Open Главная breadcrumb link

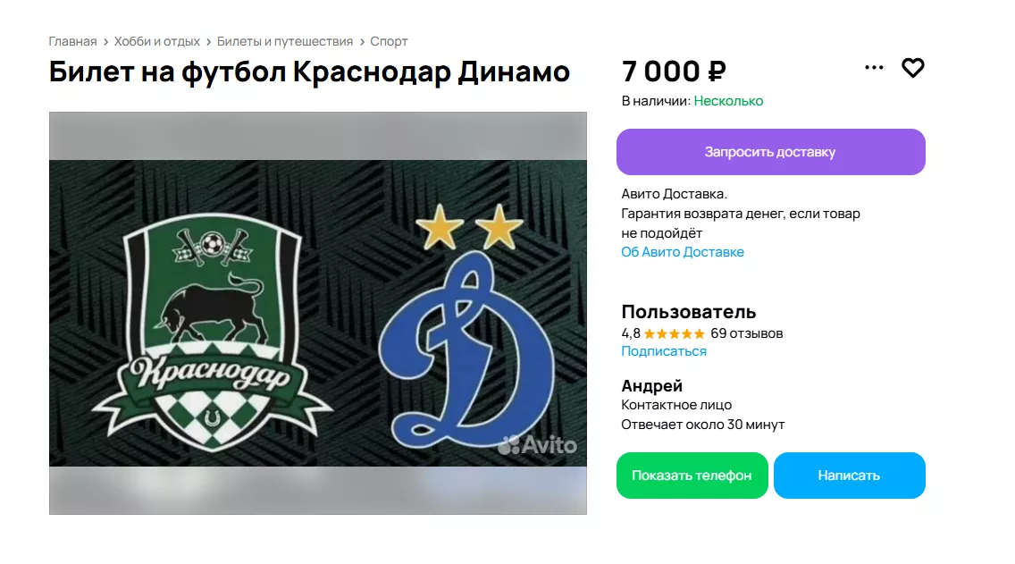pos(72,41)
